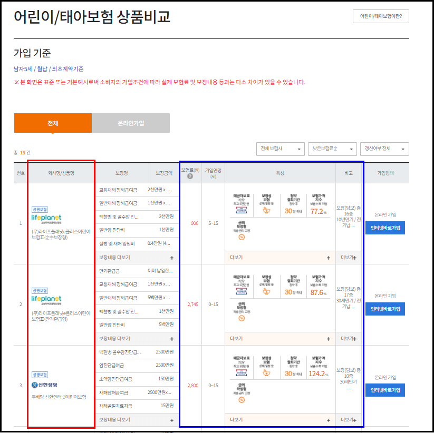434x433 pixels.
Task: Select the 전체 tab
Action: (52, 122)
